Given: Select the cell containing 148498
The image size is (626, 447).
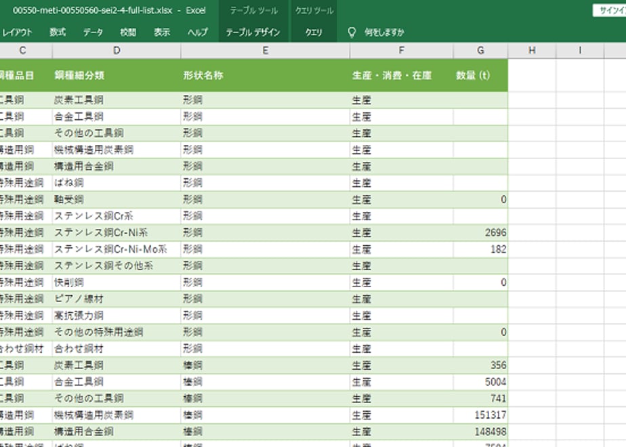Looking at the screenshot, I should pyautogui.click(x=480, y=431).
